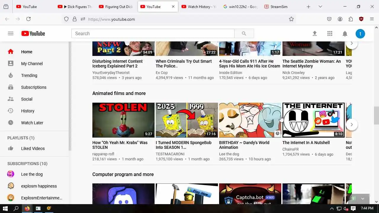Open the Windows Start menu
The image size is (379, 213).
(5, 209)
